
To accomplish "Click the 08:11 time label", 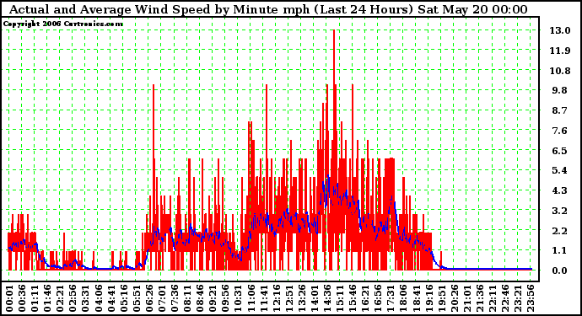I will pos(187,298).
